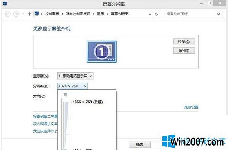Open the window system menu icon
Screen dimensions: 228x150
5,4
